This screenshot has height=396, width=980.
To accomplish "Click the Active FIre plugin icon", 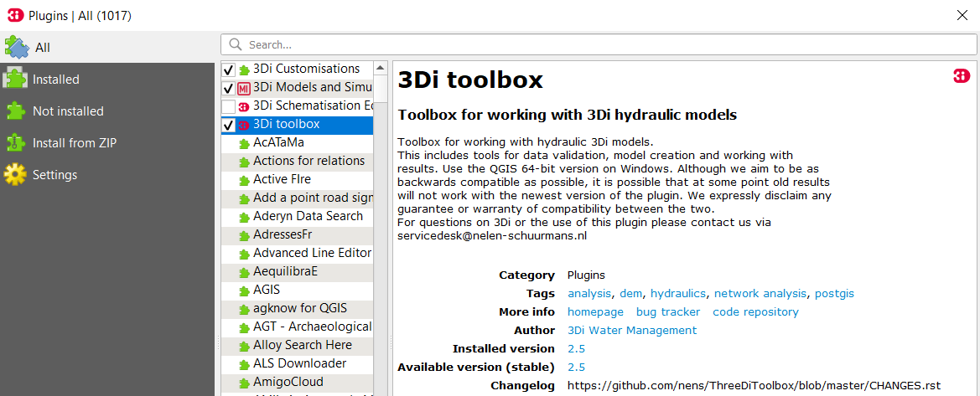I will [244, 181].
